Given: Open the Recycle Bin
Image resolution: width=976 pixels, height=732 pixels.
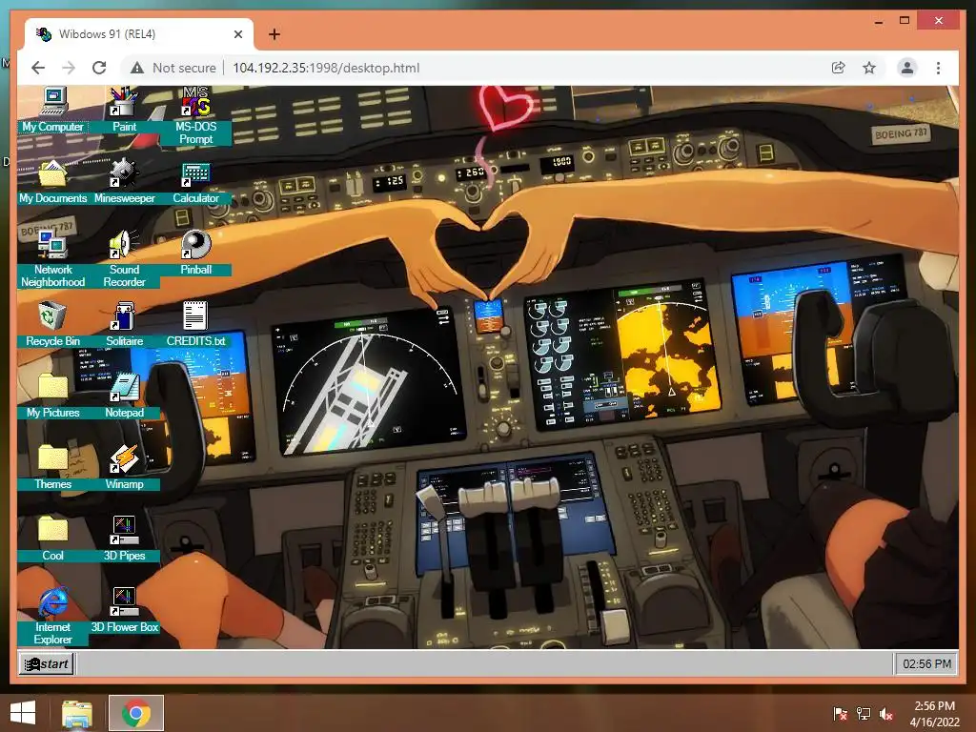Looking at the screenshot, I should [53, 324].
